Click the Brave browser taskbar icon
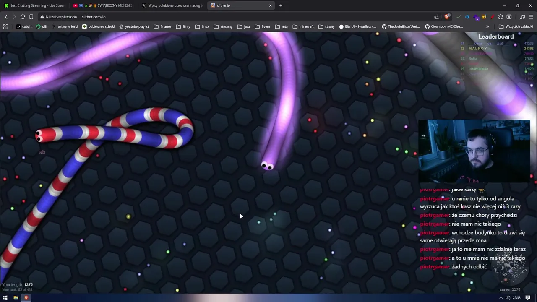 click(26, 298)
